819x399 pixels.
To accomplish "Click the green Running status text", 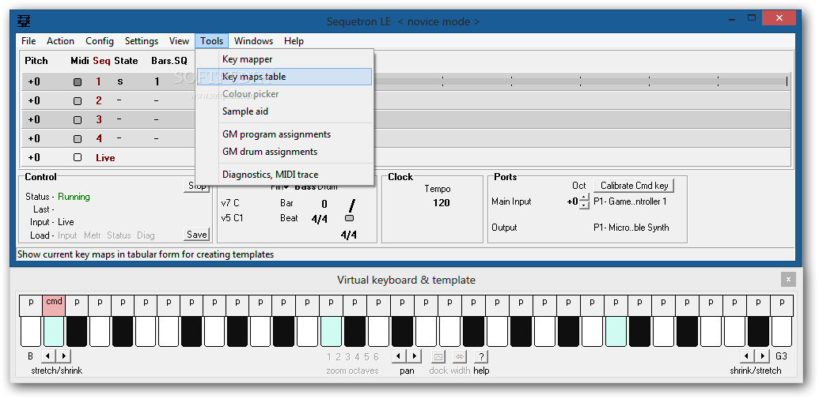I will tap(74, 197).
